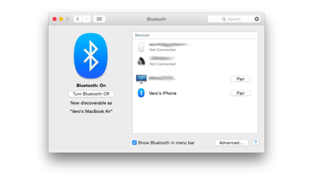This screenshot has width=313, height=181.
Task: Clear search with the X icon
Action: (x=257, y=19)
